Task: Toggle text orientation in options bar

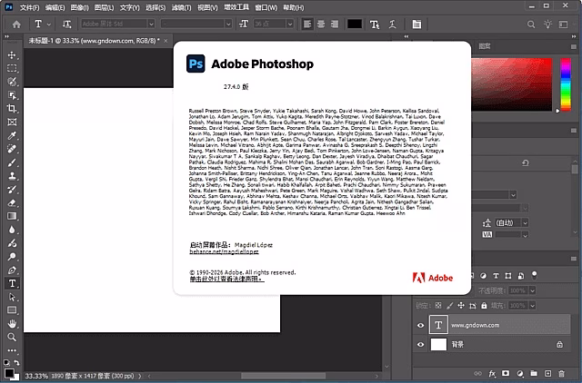Action: (x=66, y=25)
